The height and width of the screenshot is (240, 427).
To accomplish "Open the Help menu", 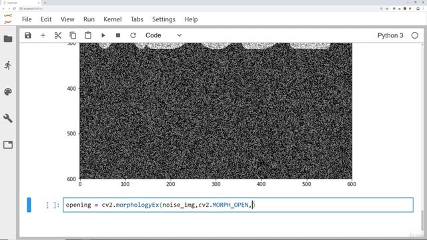I will tap(191, 19).
